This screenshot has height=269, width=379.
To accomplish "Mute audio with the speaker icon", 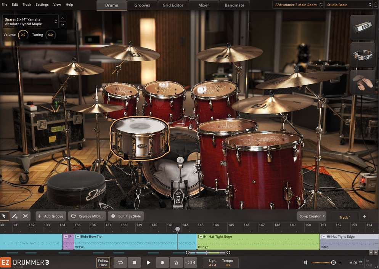I will point(305,263).
